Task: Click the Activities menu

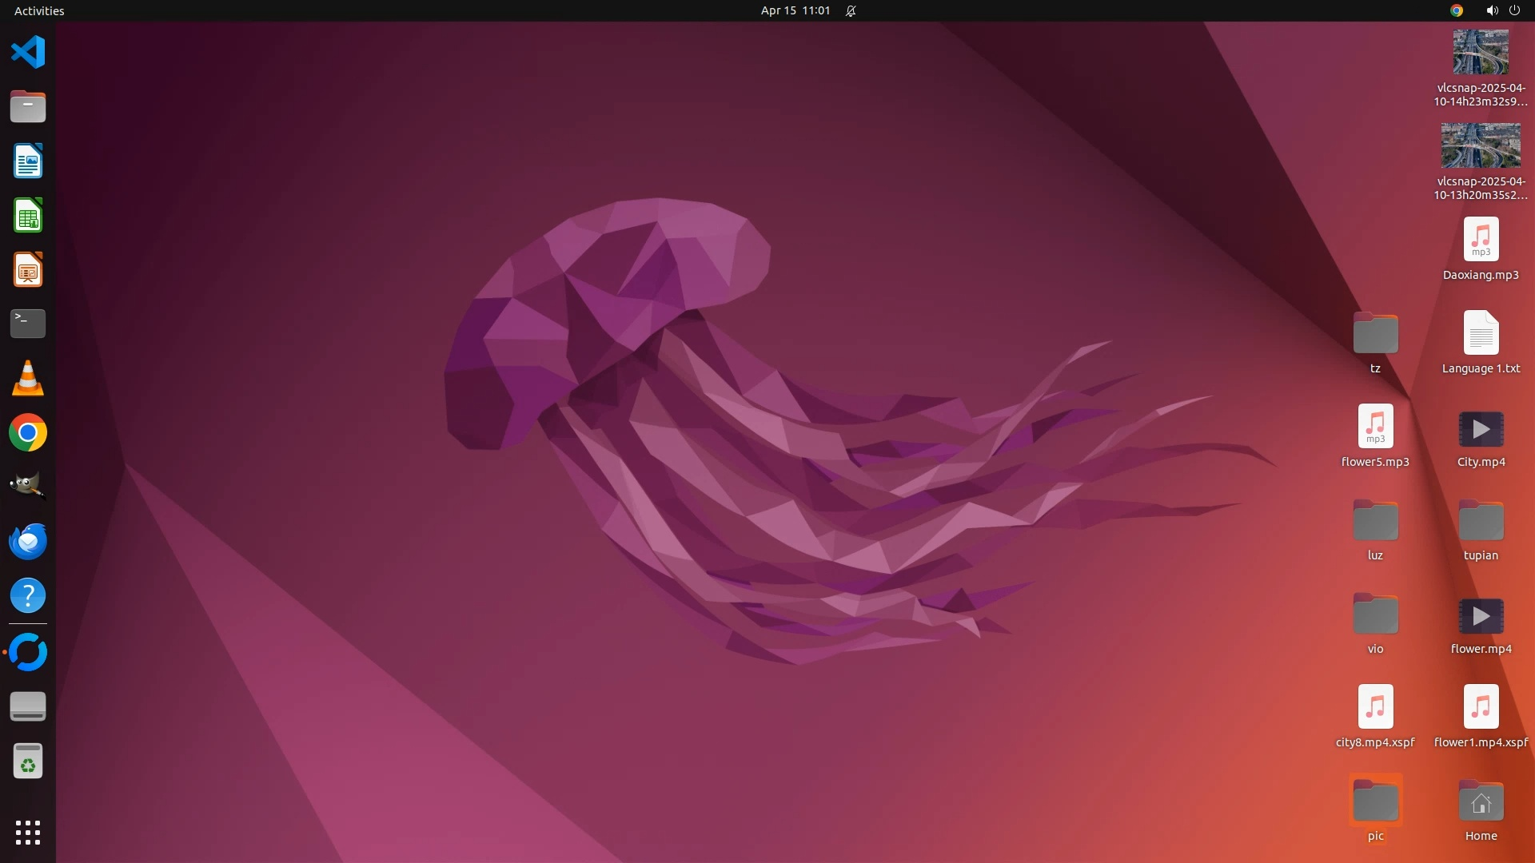Action: [39, 10]
